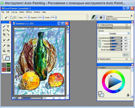
Task: Toggle the Pressure checkbox
Action: (100, 41)
